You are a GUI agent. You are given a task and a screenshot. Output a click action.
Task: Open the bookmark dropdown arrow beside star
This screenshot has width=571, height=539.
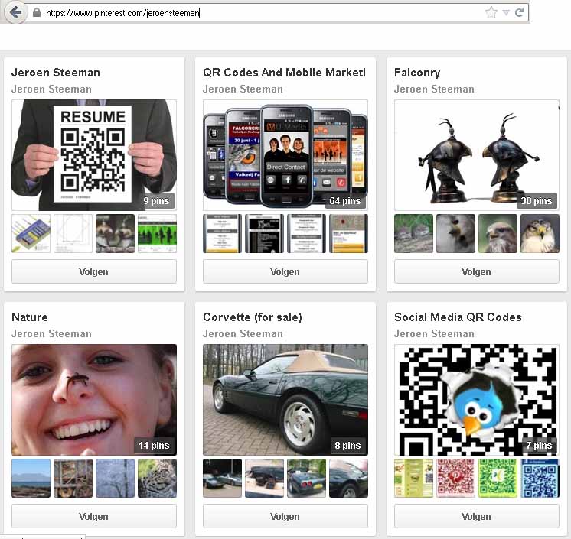pyautogui.click(x=506, y=13)
